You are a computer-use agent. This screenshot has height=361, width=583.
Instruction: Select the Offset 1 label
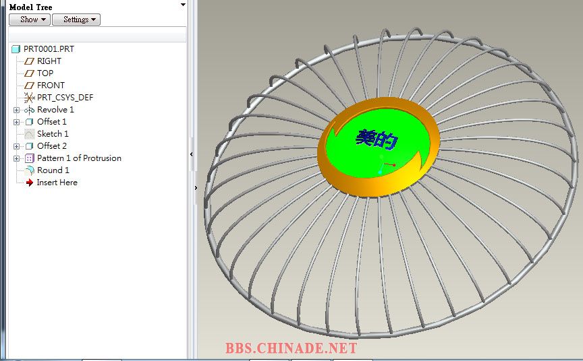(x=52, y=122)
